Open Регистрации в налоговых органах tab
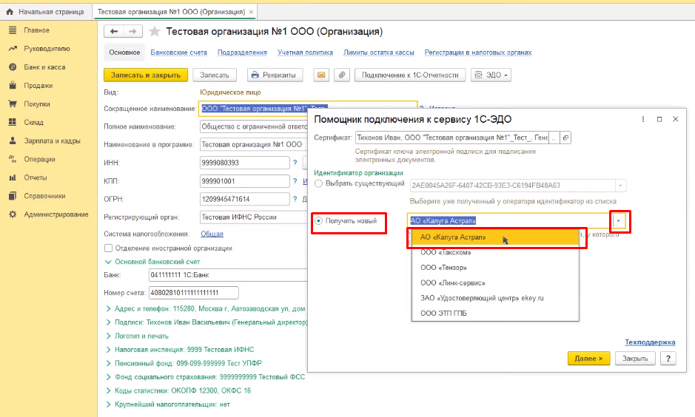The image size is (695, 417). [x=478, y=52]
